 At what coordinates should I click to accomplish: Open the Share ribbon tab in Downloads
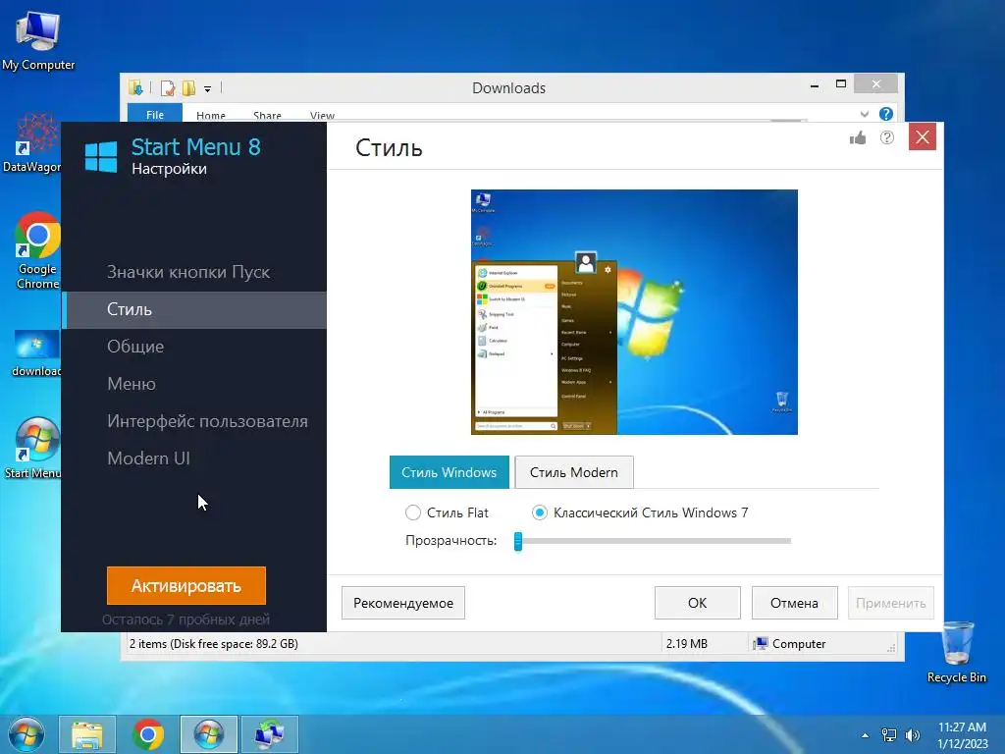(x=267, y=116)
